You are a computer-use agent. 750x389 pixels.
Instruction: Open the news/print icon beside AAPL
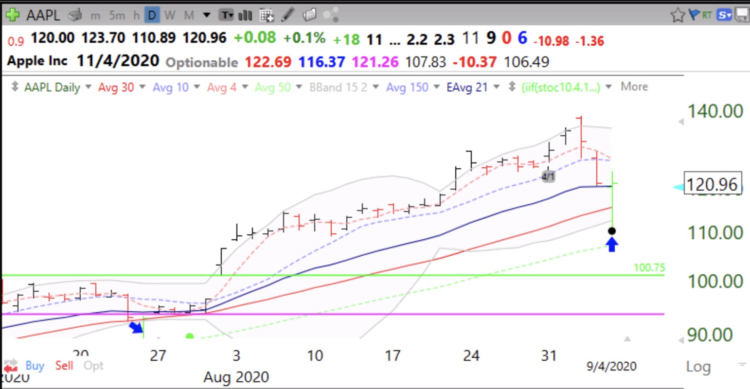point(74,16)
